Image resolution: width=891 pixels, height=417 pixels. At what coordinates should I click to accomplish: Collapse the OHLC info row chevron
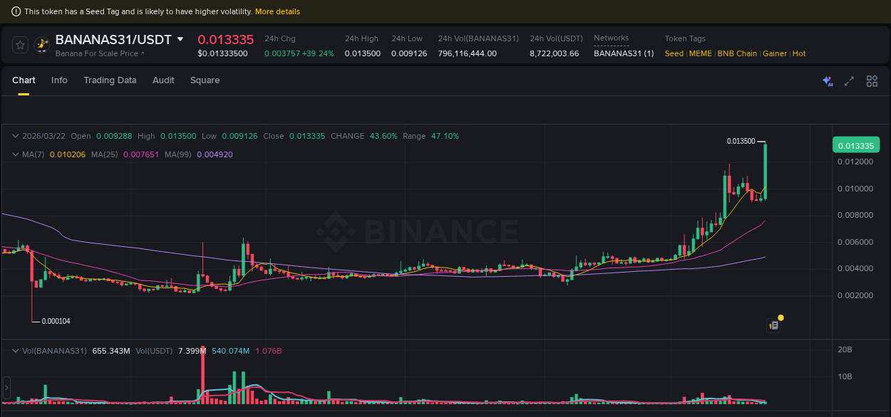[x=14, y=136]
